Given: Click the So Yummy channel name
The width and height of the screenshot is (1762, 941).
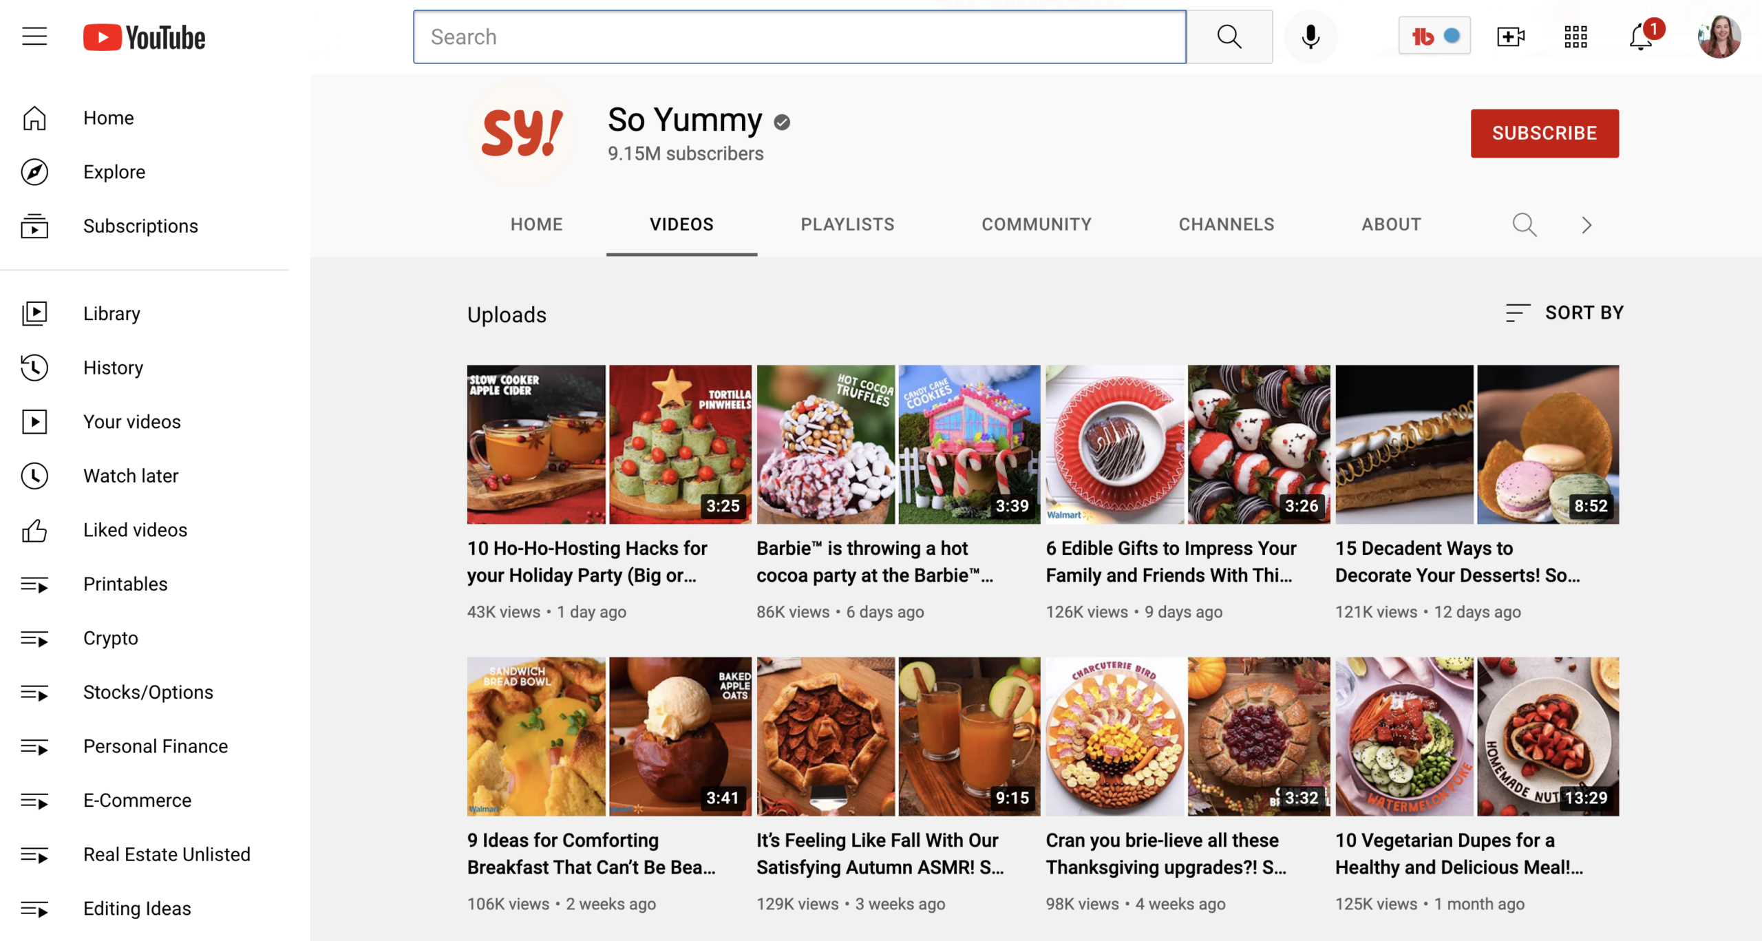Looking at the screenshot, I should tap(685, 120).
